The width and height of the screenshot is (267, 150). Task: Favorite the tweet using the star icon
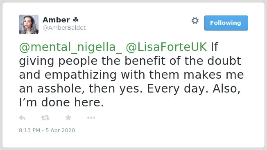[x=68, y=117]
